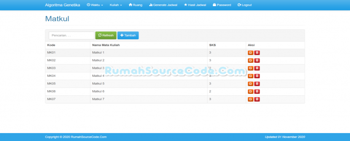The image size is (350, 141).
Task: Select the MK06 code cell
Action: pos(68,91)
